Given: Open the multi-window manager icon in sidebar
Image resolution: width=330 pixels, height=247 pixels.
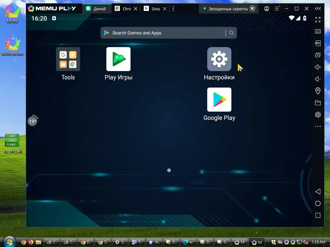Looking at the screenshot, I should pyautogui.click(x=318, y=55).
